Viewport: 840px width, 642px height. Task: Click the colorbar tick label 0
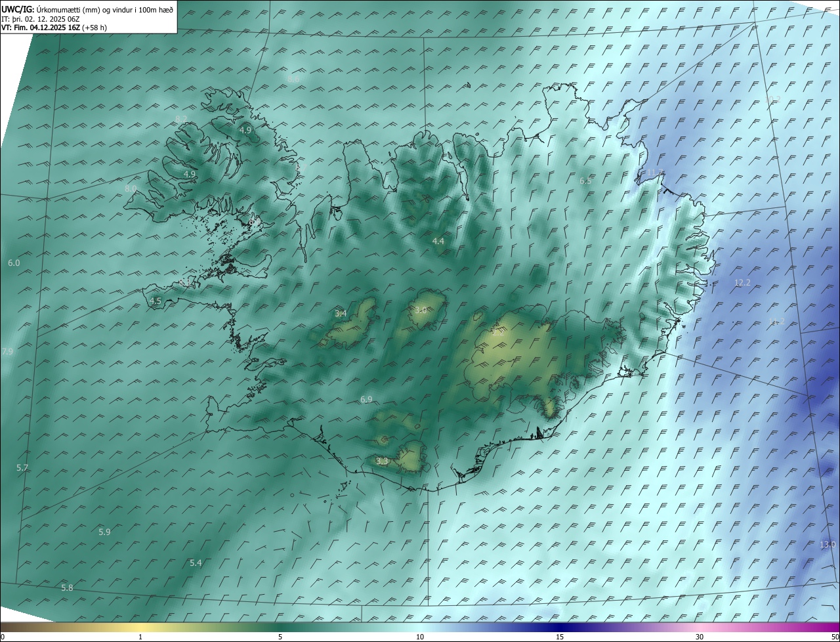(x=3, y=637)
